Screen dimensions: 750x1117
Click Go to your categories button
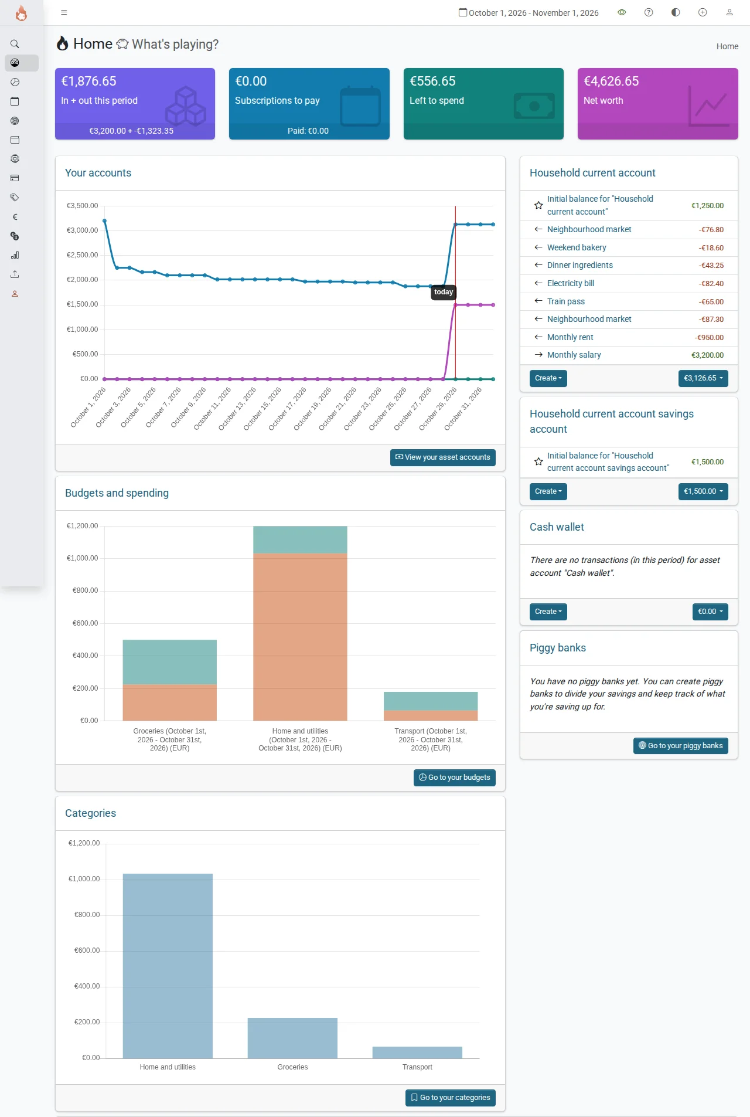click(451, 1098)
